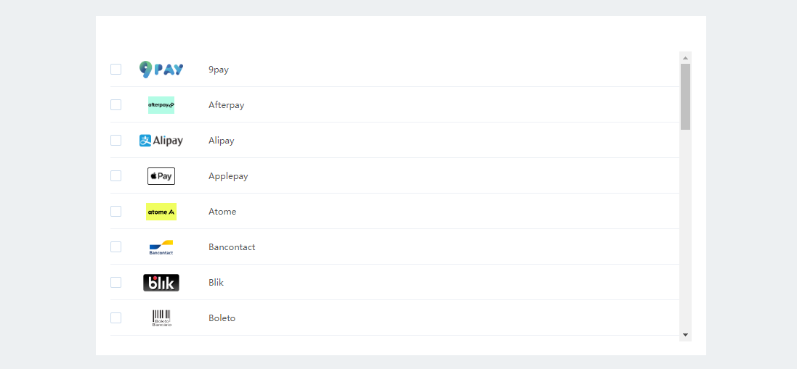Select the Applepay checkbox
797x369 pixels.
click(x=116, y=176)
